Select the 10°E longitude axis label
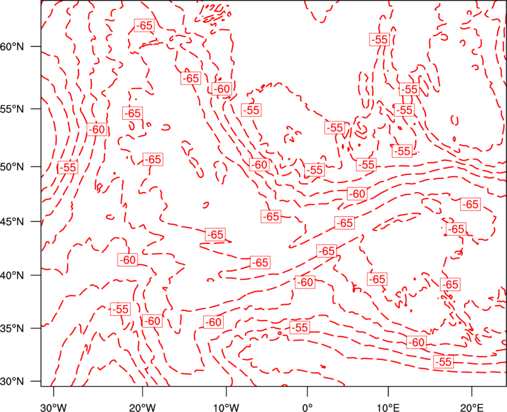507x412 pixels. pos(388,407)
